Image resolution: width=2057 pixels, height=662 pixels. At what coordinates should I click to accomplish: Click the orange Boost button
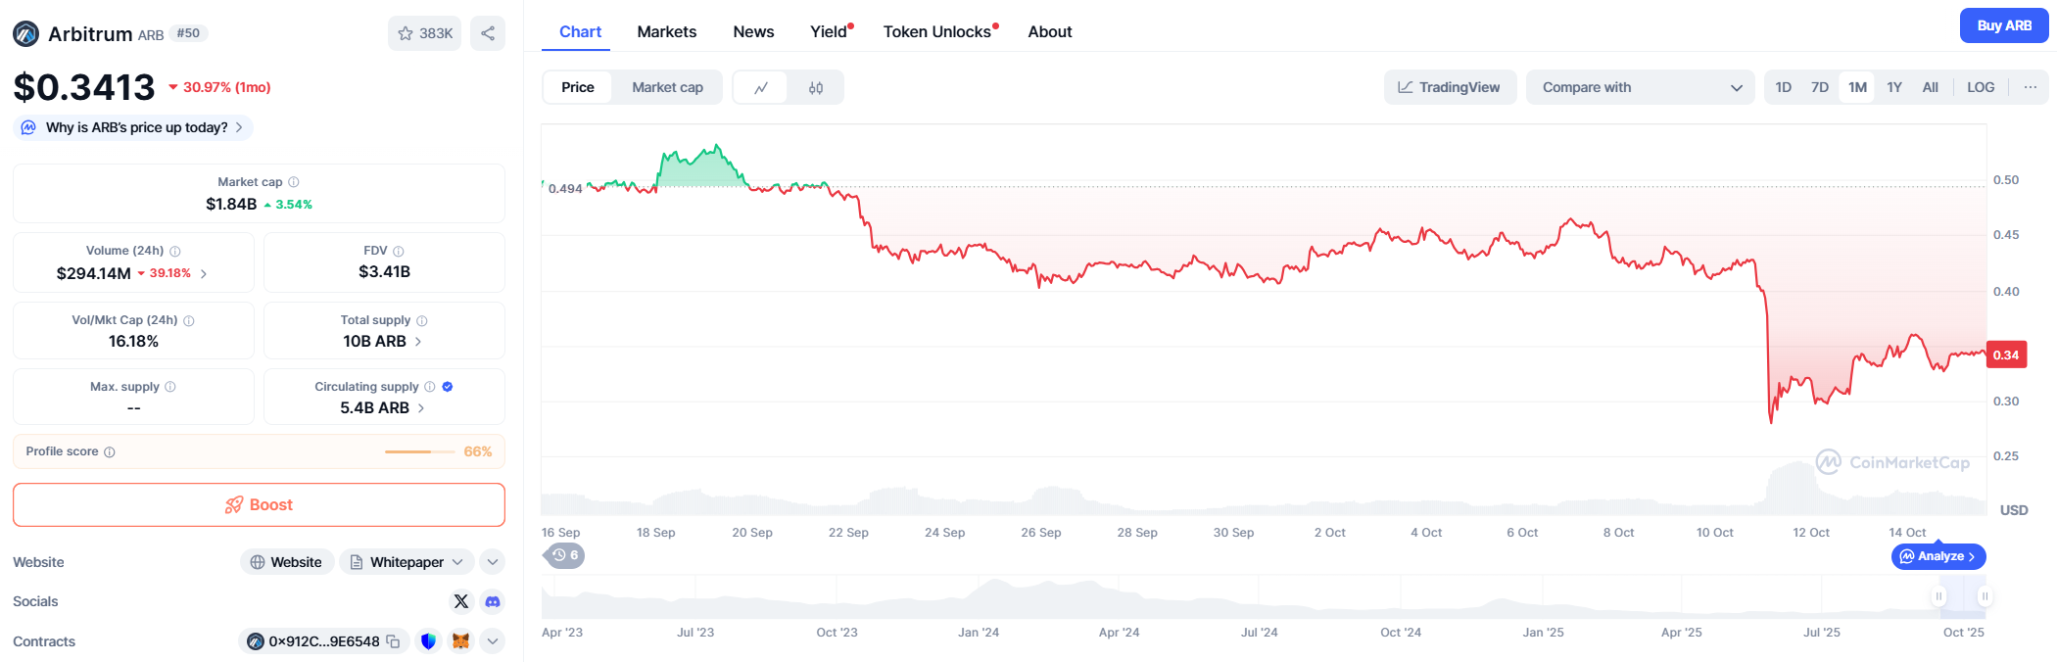coord(259,504)
